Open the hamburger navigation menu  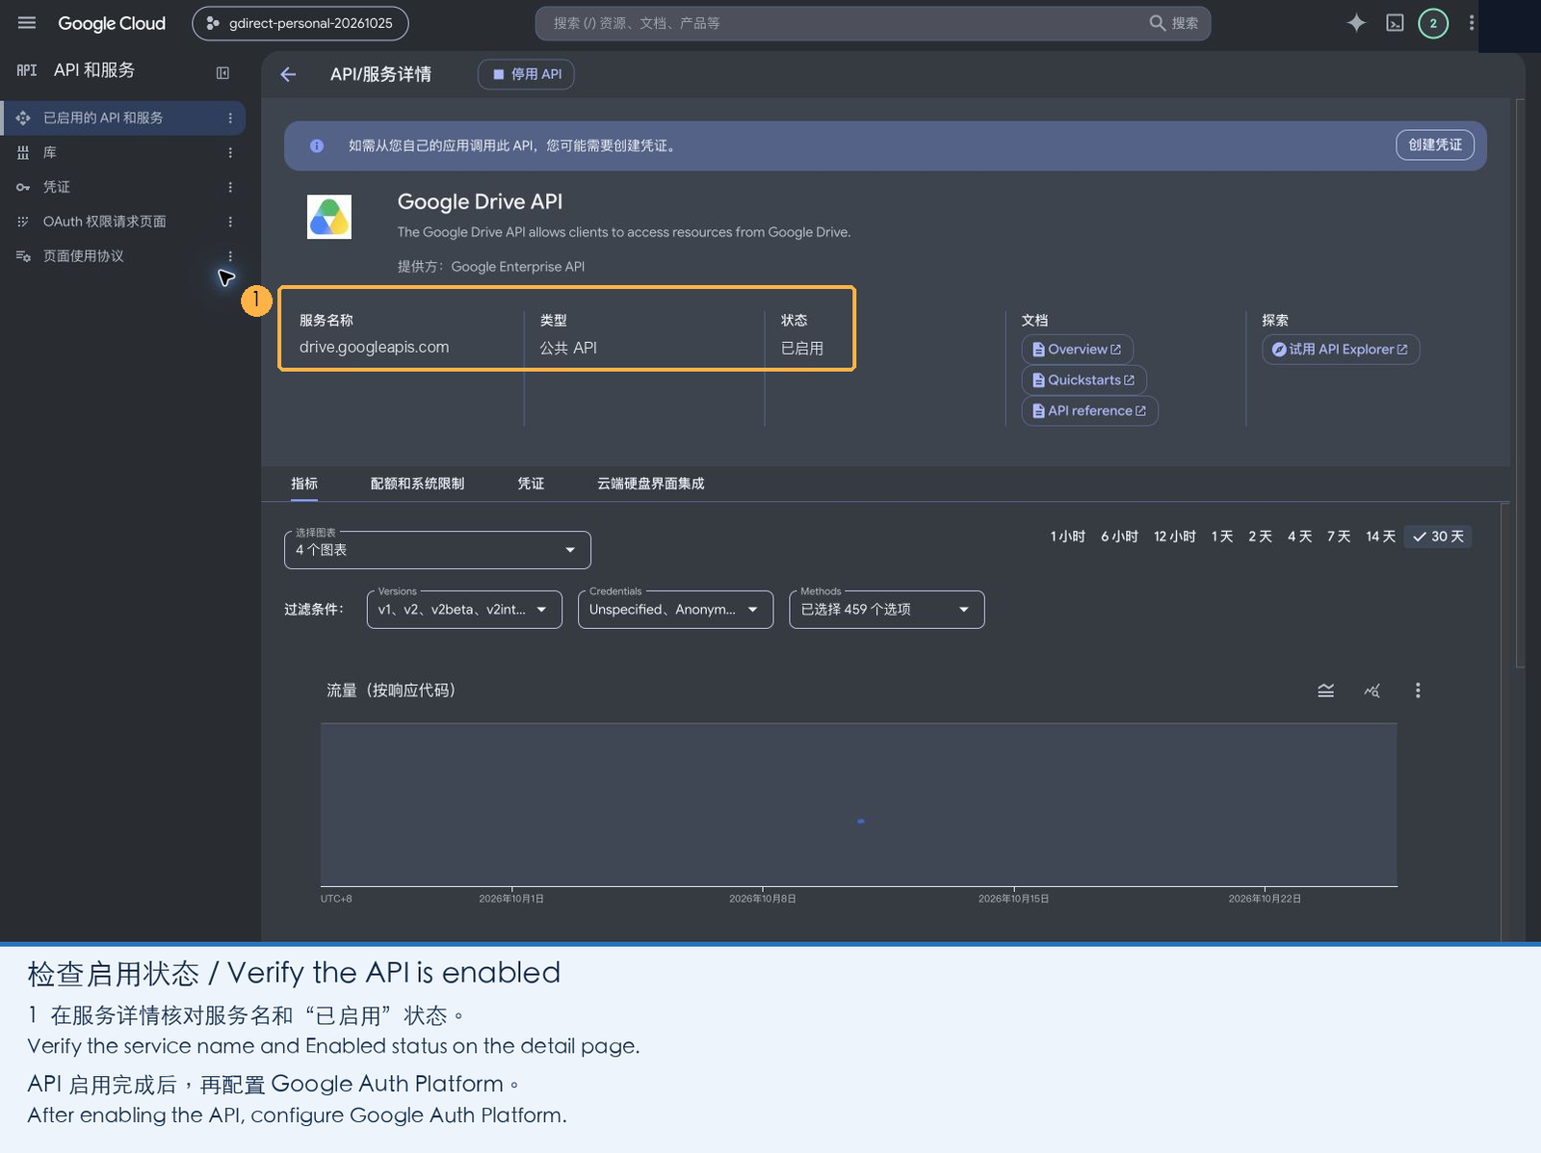pos(27,23)
